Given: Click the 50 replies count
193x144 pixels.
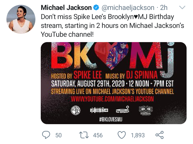Looking at the screenshot, I should click(58, 135).
